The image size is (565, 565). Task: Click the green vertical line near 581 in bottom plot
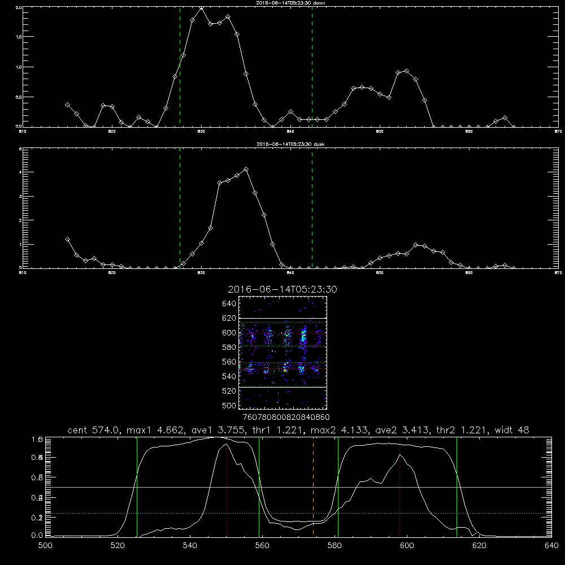tap(338, 486)
